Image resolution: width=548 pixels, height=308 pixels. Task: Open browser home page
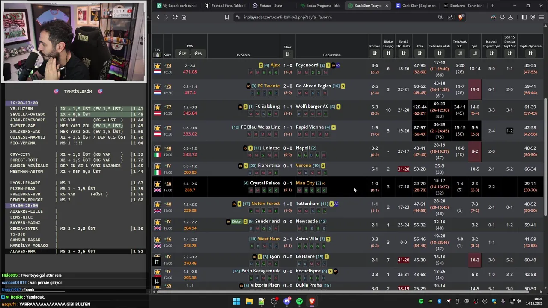click(184, 17)
